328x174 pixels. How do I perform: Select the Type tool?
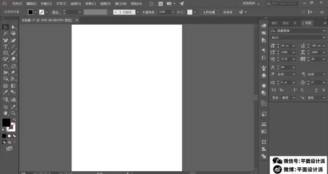[x=5, y=46]
